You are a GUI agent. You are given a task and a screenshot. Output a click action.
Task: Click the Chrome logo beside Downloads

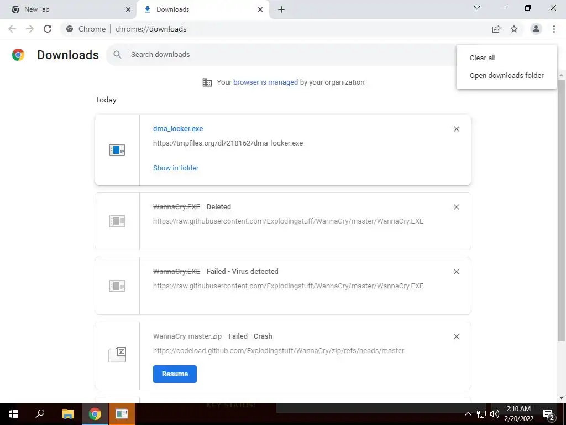pyautogui.click(x=18, y=55)
